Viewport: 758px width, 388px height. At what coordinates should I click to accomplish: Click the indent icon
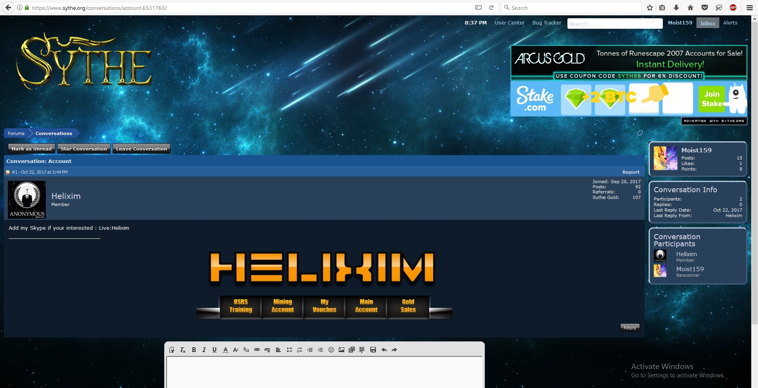click(x=320, y=350)
